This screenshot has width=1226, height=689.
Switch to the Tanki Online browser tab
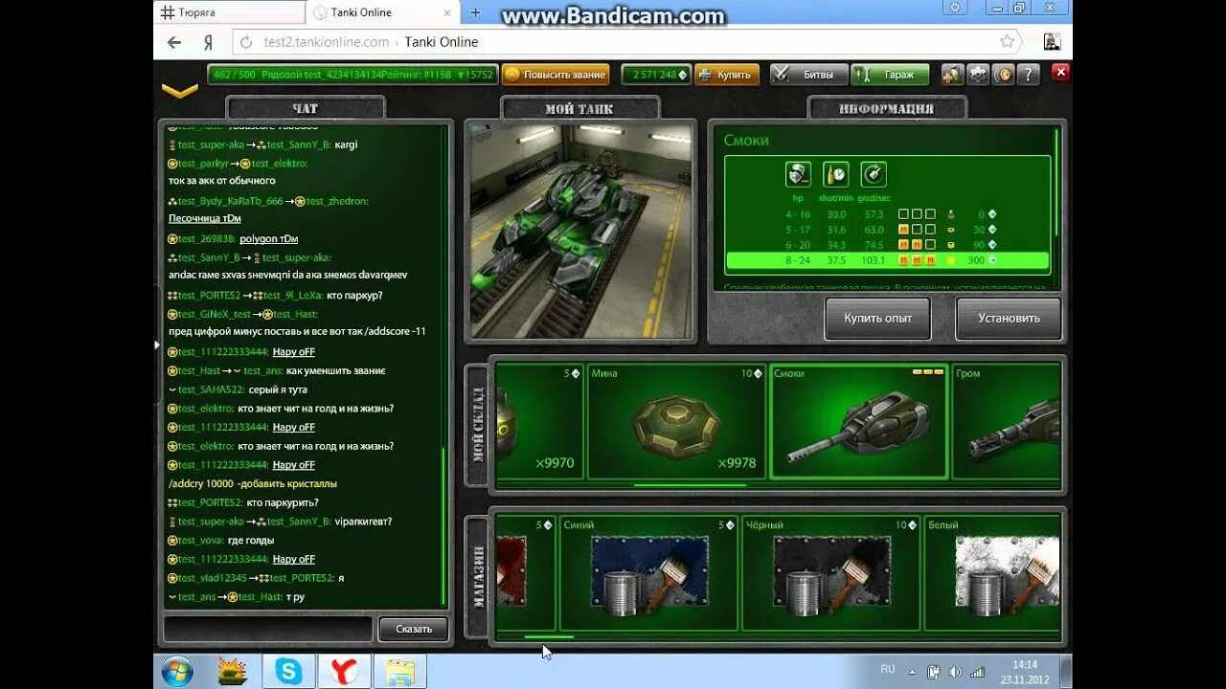(x=381, y=12)
